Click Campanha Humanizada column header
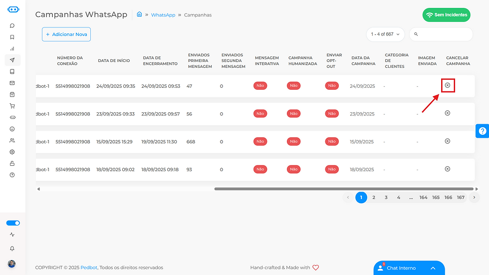Viewport: 489px width, 275px height. point(302,60)
